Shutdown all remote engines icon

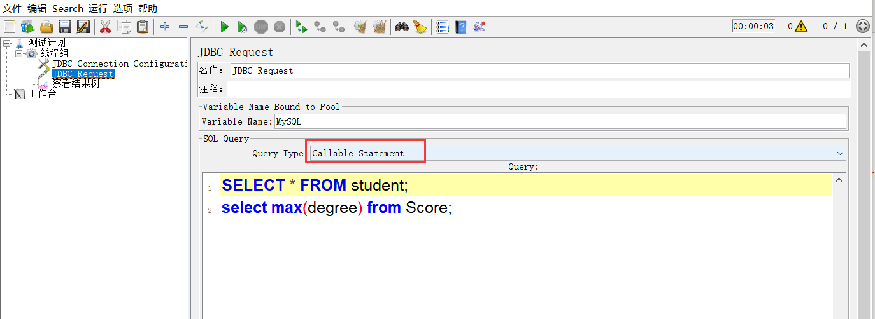click(x=339, y=27)
